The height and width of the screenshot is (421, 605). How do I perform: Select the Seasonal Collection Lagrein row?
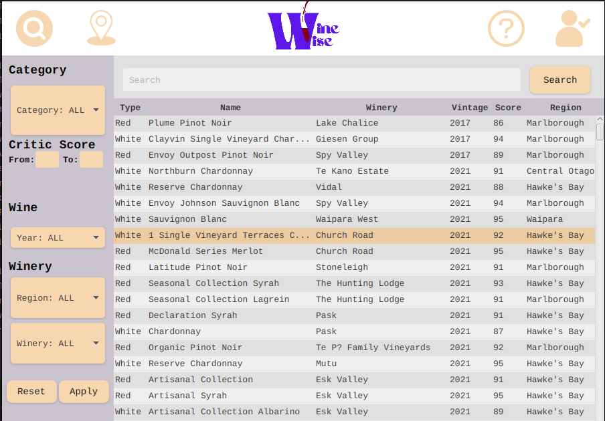354,299
